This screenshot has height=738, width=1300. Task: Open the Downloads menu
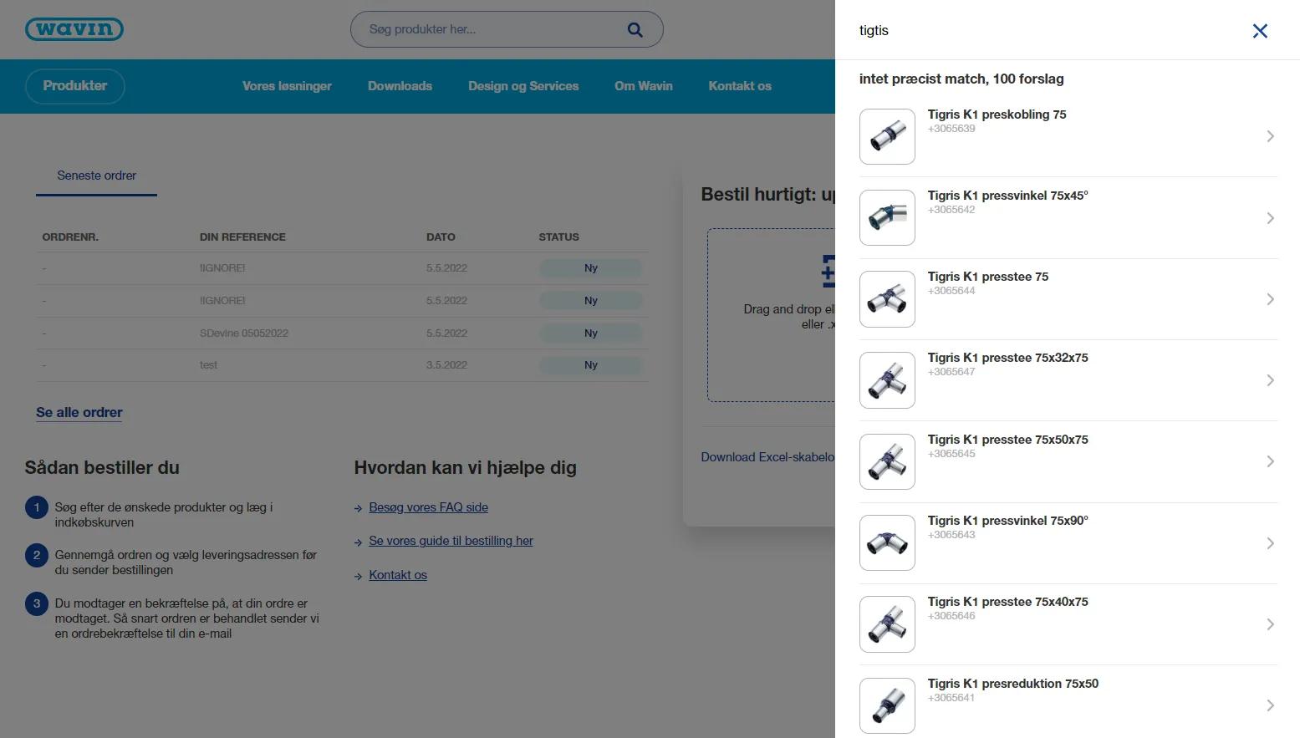click(x=400, y=86)
